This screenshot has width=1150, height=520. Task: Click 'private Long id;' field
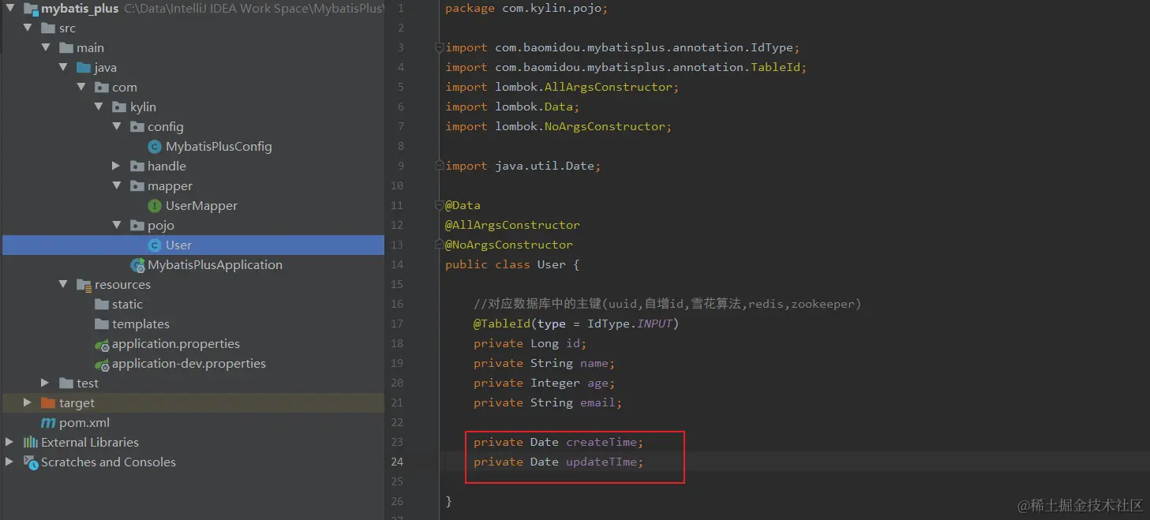[530, 344]
